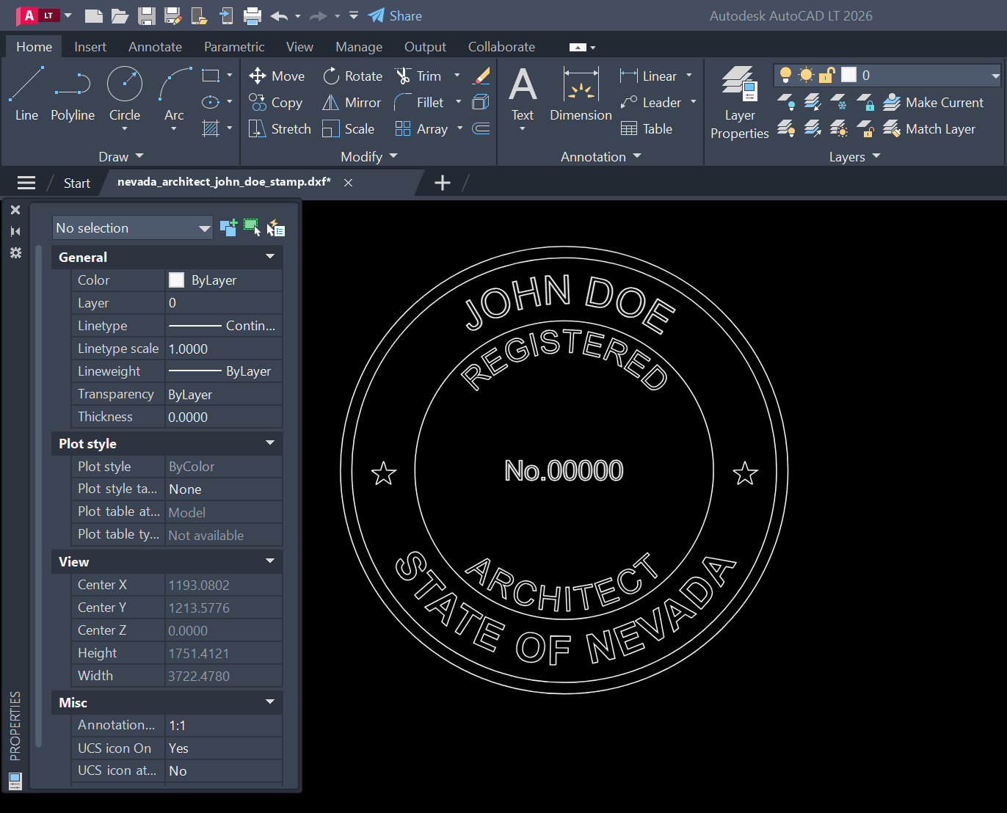This screenshot has height=813, width=1007.
Task: Open Layer Properties manager
Action: (739, 103)
